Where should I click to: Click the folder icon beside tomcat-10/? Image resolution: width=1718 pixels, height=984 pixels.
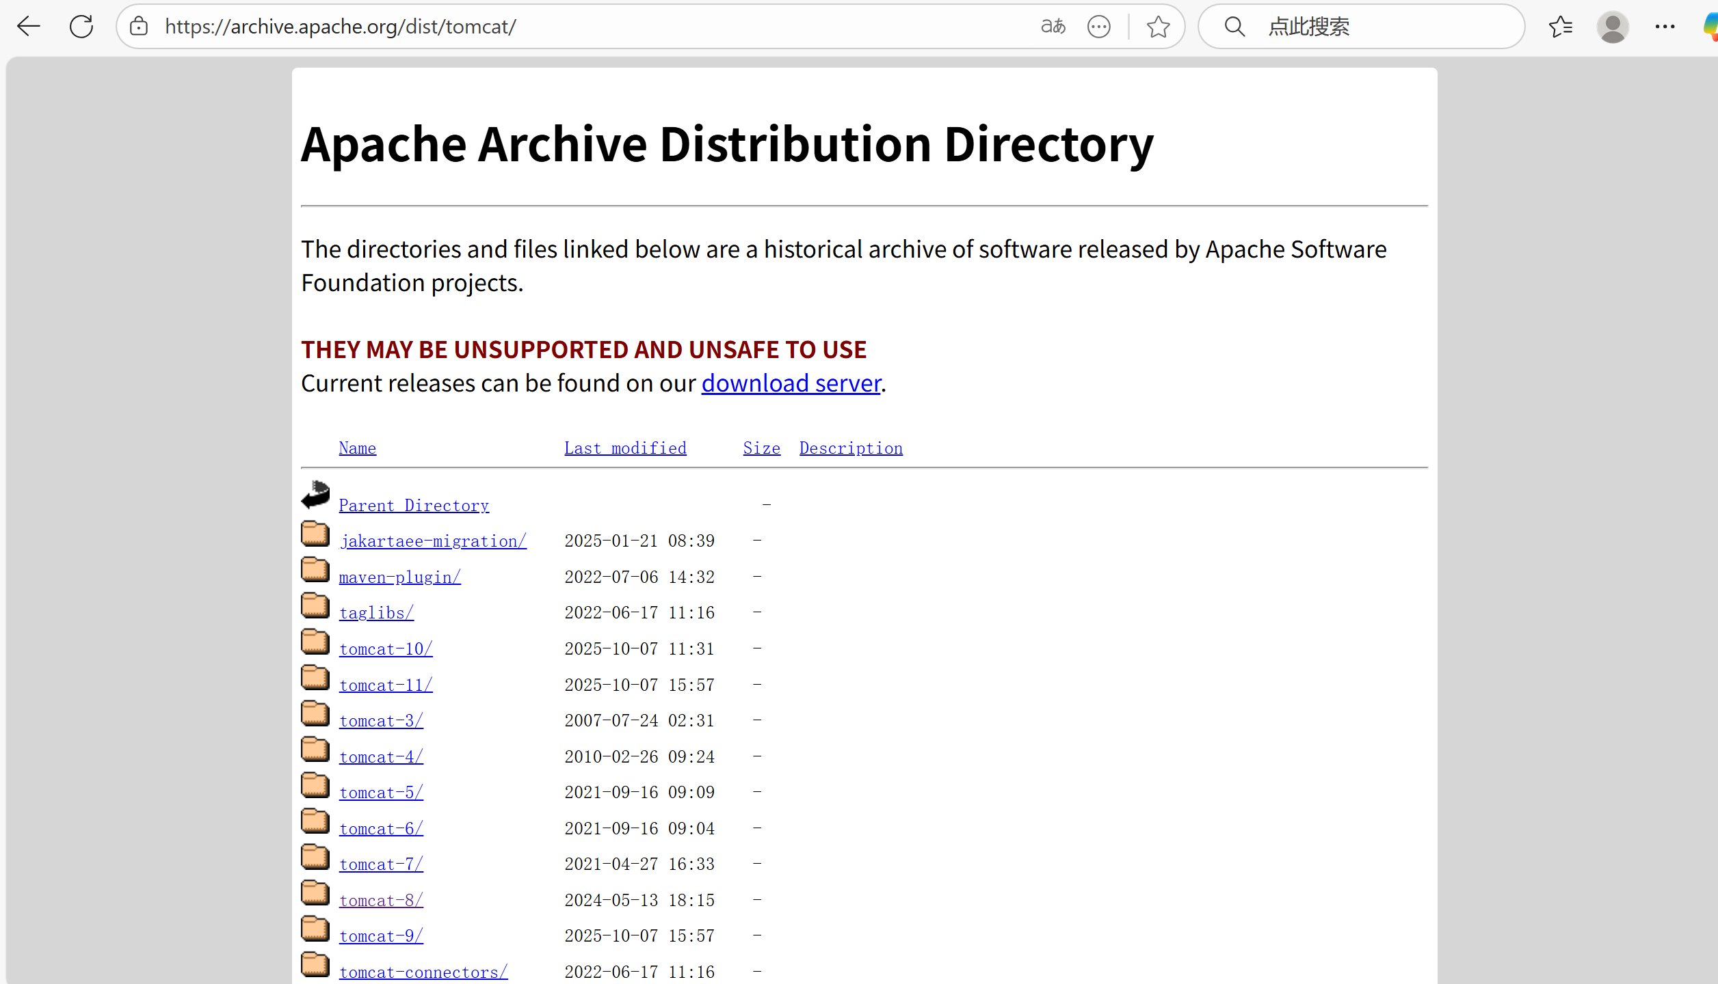tap(315, 642)
